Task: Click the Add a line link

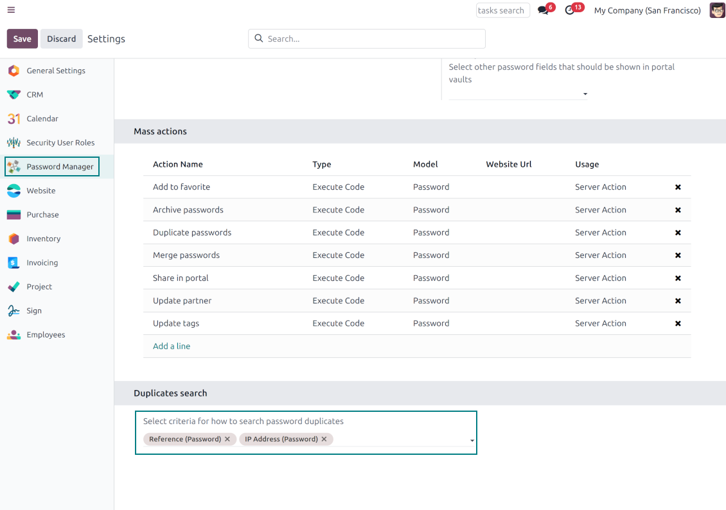Action: (172, 346)
